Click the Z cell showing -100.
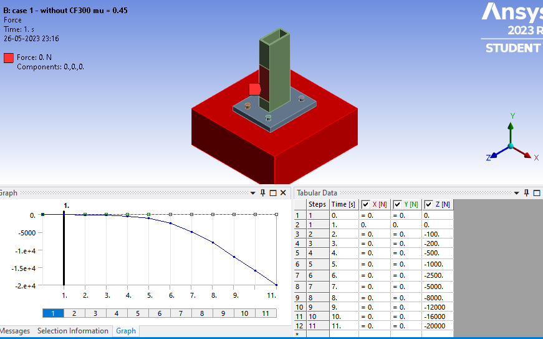 click(x=438, y=234)
